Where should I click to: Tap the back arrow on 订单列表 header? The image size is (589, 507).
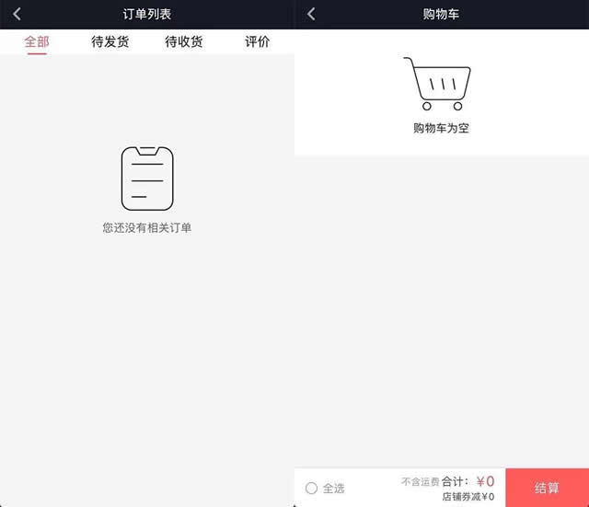coord(17,14)
